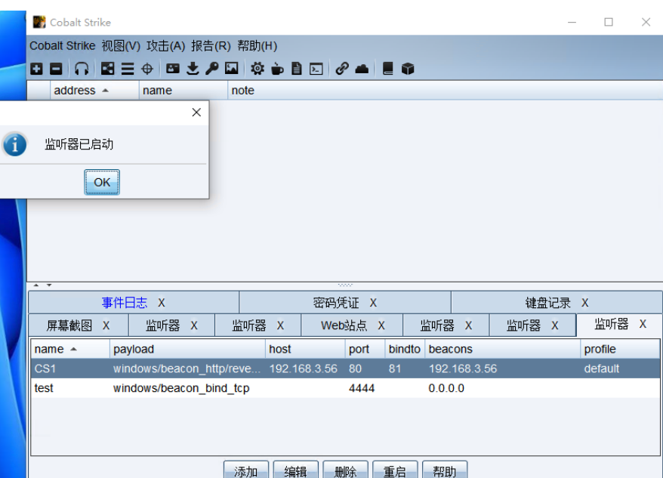The height and width of the screenshot is (478, 663).
Task: Click the plus icon for a new connection
Action: coord(36,69)
